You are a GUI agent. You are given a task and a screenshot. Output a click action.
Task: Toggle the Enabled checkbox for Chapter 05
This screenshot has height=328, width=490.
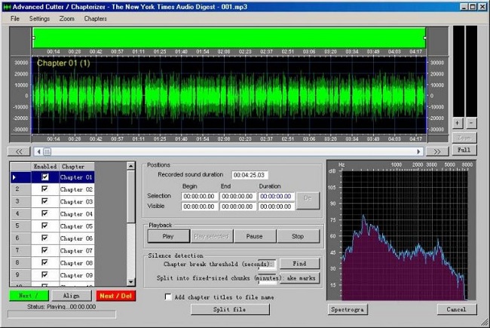[x=44, y=225]
